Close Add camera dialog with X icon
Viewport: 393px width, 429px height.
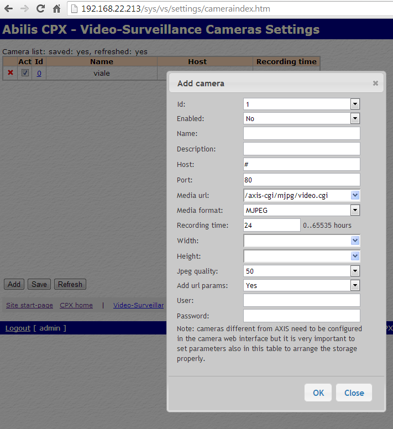pos(375,83)
